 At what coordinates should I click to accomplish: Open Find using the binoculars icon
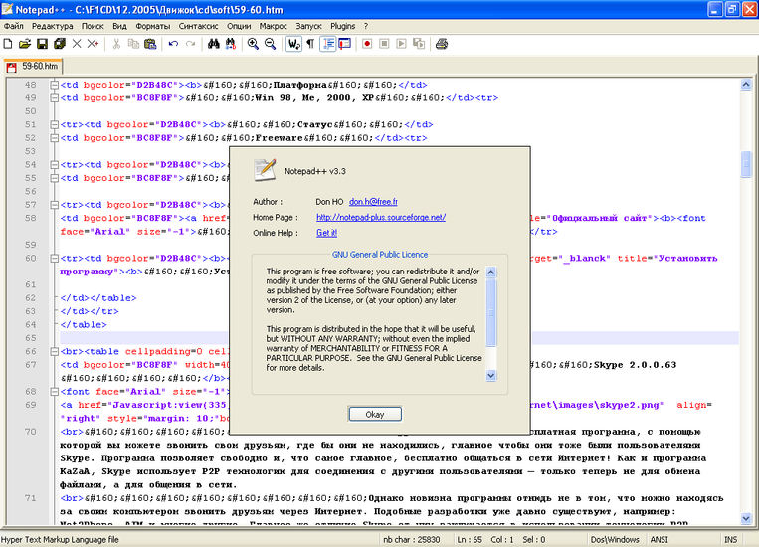click(x=214, y=44)
